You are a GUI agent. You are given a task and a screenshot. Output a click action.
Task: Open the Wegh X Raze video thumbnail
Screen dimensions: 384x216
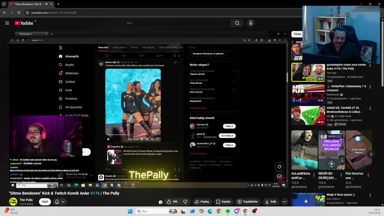(x=308, y=199)
